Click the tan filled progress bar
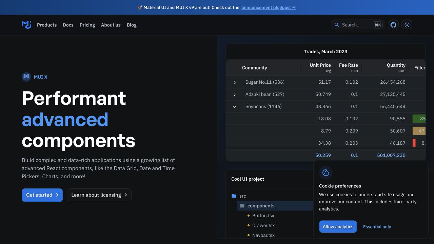 [x=419, y=131]
